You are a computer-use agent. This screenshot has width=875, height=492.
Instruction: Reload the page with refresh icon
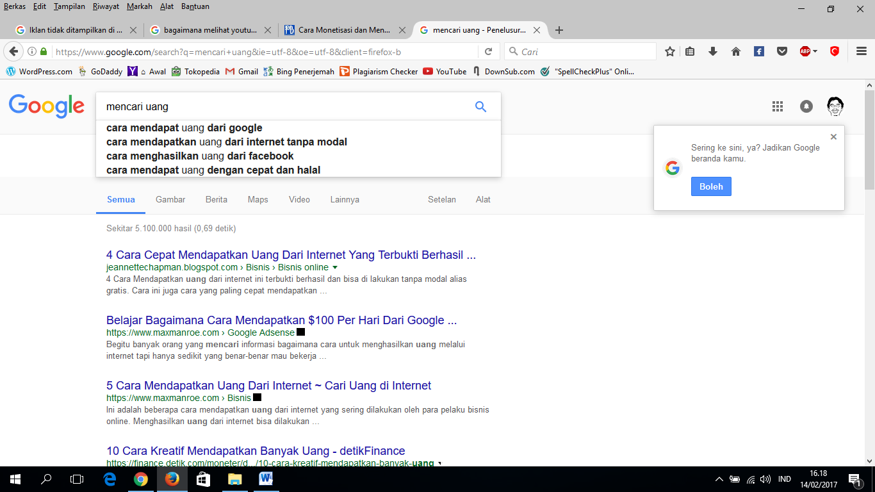[x=489, y=51]
